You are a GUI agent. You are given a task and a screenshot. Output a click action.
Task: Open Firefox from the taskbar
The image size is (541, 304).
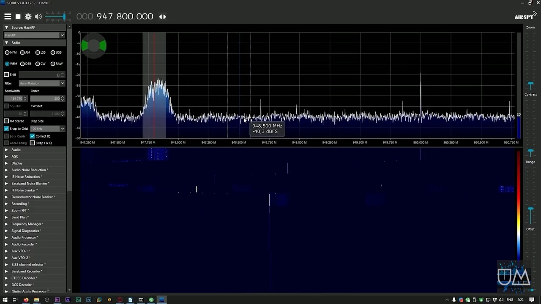(26, 300)
